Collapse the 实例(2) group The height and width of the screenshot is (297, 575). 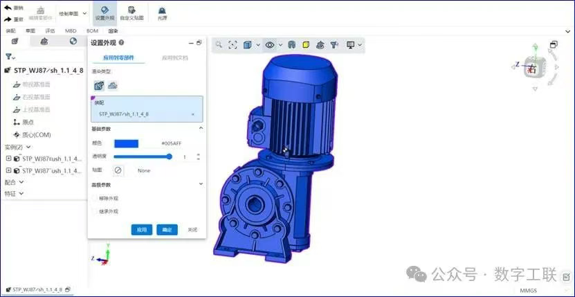pos(28,147)
